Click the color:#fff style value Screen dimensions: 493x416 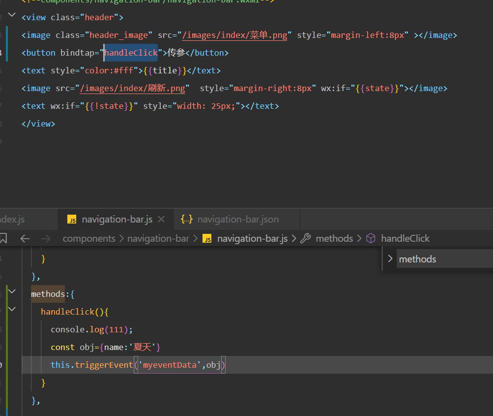[109, 70]
